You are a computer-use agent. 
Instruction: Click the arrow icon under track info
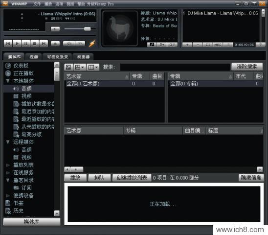(x=162, y=45)
